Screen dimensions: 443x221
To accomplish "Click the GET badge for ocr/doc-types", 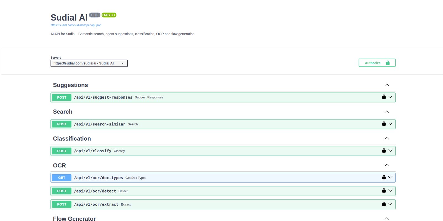I will tap(62, 178).
